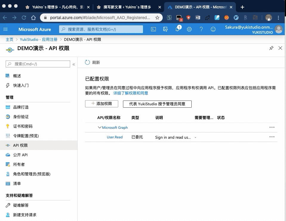Screen dimensions: 286x221
Task: Open the directory and subscription filter icon
Action: point(165,29)
